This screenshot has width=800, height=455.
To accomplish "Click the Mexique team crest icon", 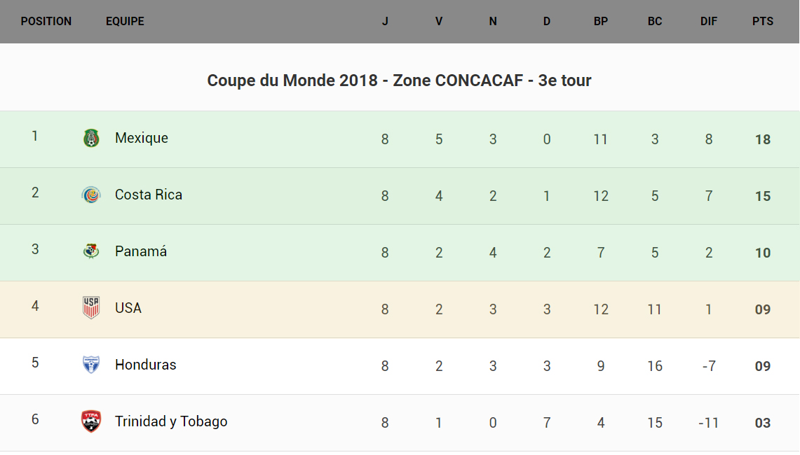I will [91, 139].
